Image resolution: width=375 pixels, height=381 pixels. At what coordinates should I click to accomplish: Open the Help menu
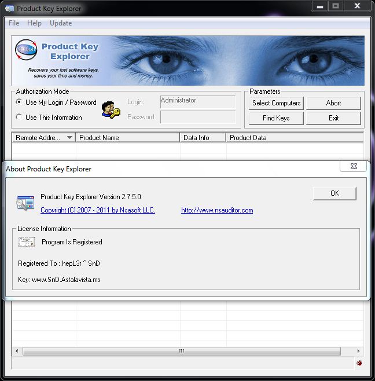coord(34,23)
